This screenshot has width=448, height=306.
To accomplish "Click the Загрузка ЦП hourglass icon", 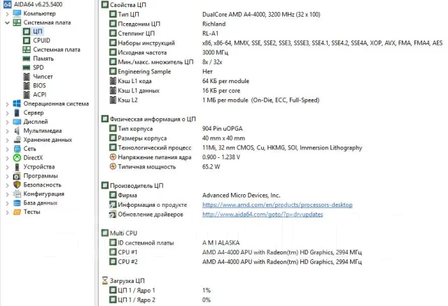I will [105, 281].
